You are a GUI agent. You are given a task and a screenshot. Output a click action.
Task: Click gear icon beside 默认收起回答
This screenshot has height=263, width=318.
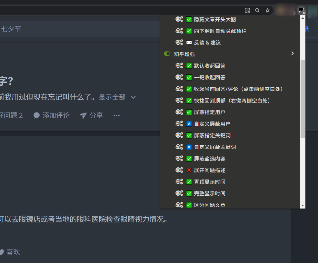[x=179, y=66]
